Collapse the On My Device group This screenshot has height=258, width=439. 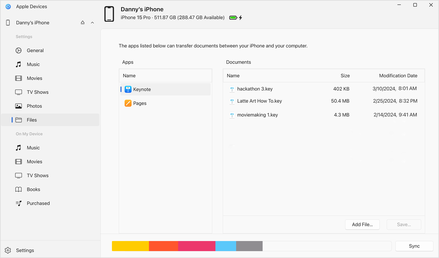click(29, 134)
